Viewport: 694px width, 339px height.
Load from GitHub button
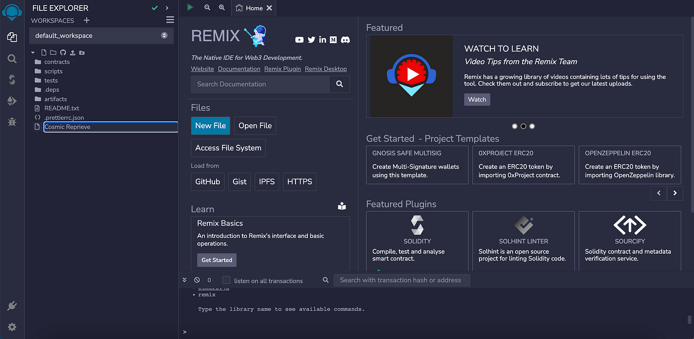[x=208, y=182]
